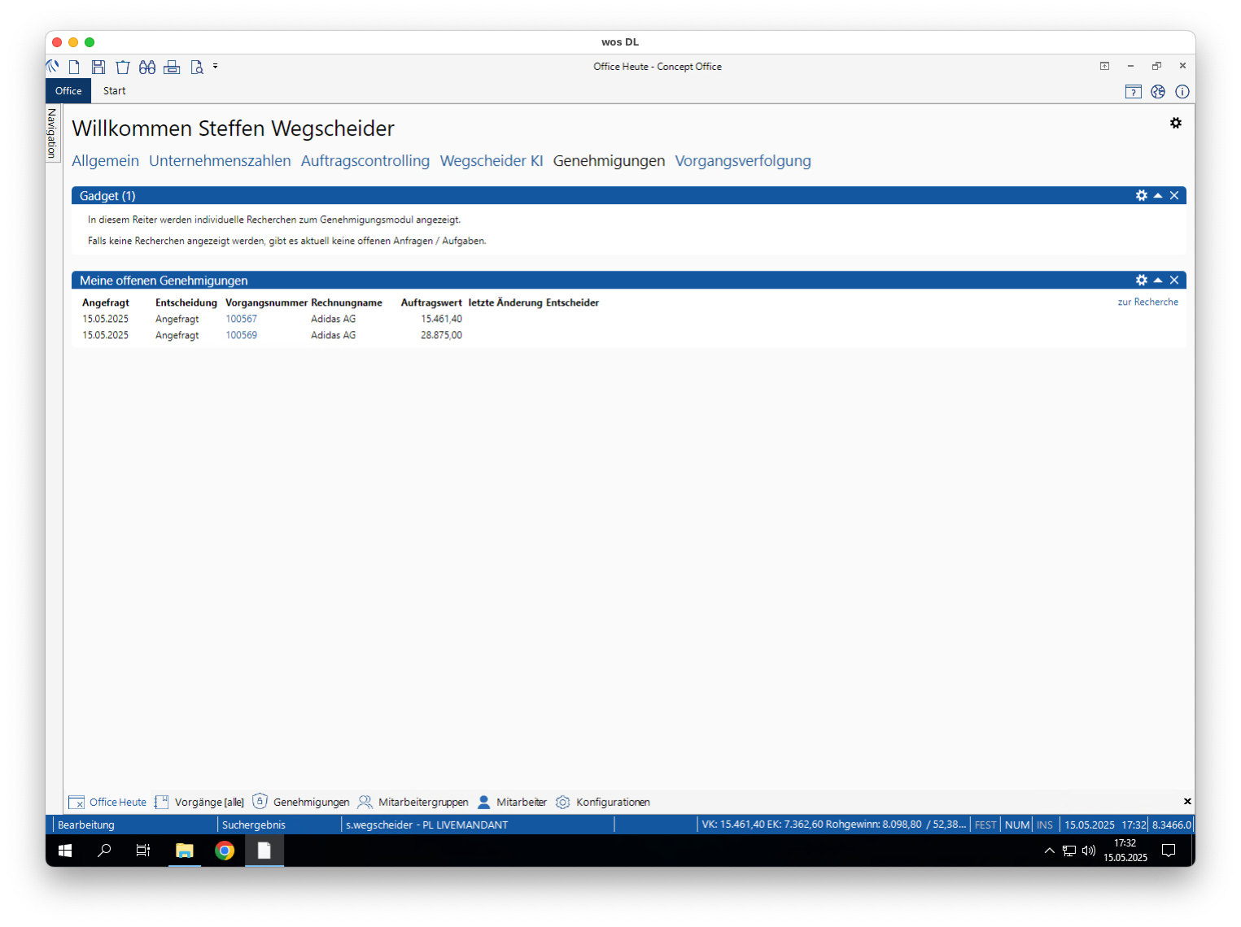Click the Concept Office logo icon

[x=53, y=67]
